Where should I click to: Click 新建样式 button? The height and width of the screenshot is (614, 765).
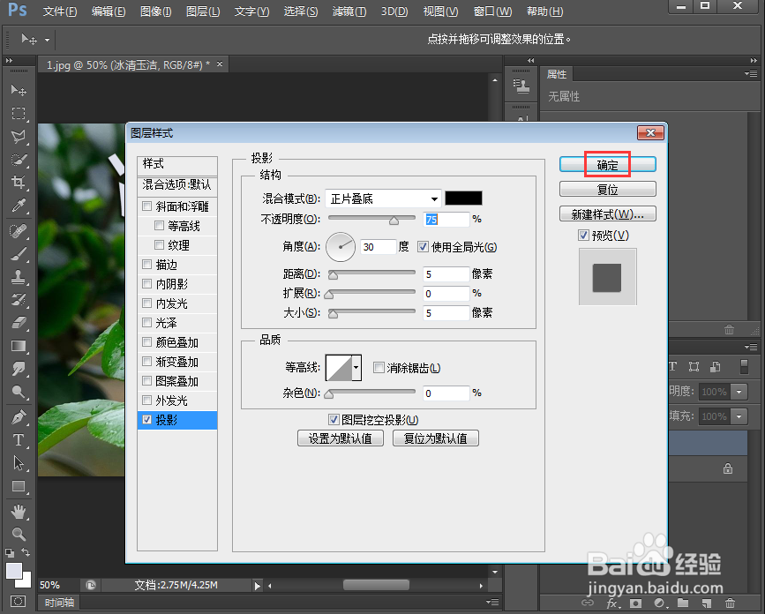pyautogui.click(x=607, y=214)
